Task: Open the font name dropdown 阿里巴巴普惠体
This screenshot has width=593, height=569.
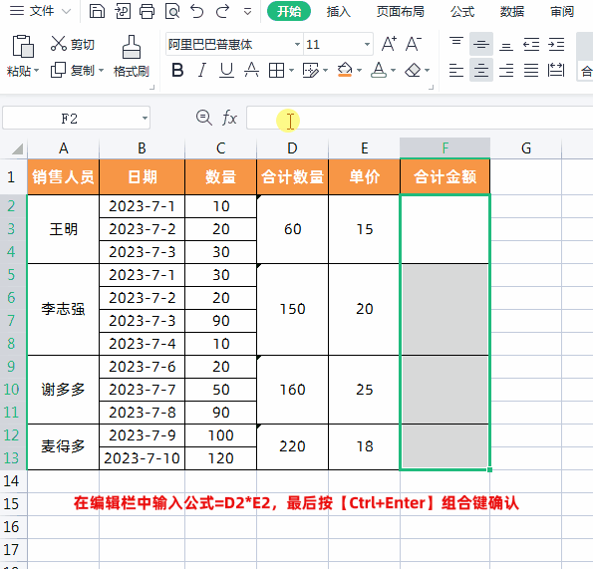Action: point(297,45)
